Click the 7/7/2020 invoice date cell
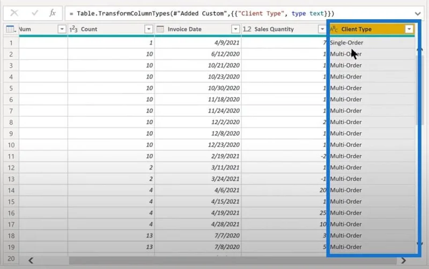Image resolution: width=429 pixels, height=269 pixels. point(198,235)
